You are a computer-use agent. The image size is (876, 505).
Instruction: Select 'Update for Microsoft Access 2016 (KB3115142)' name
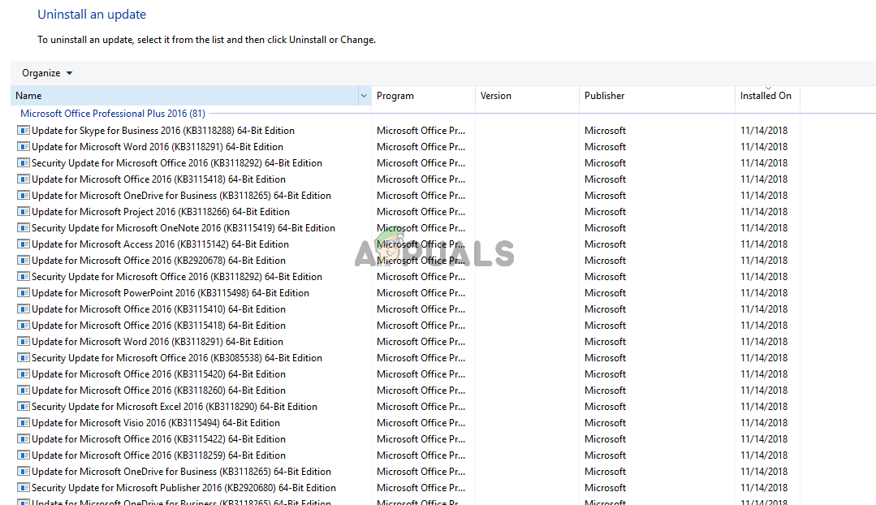tap(160, 244)
